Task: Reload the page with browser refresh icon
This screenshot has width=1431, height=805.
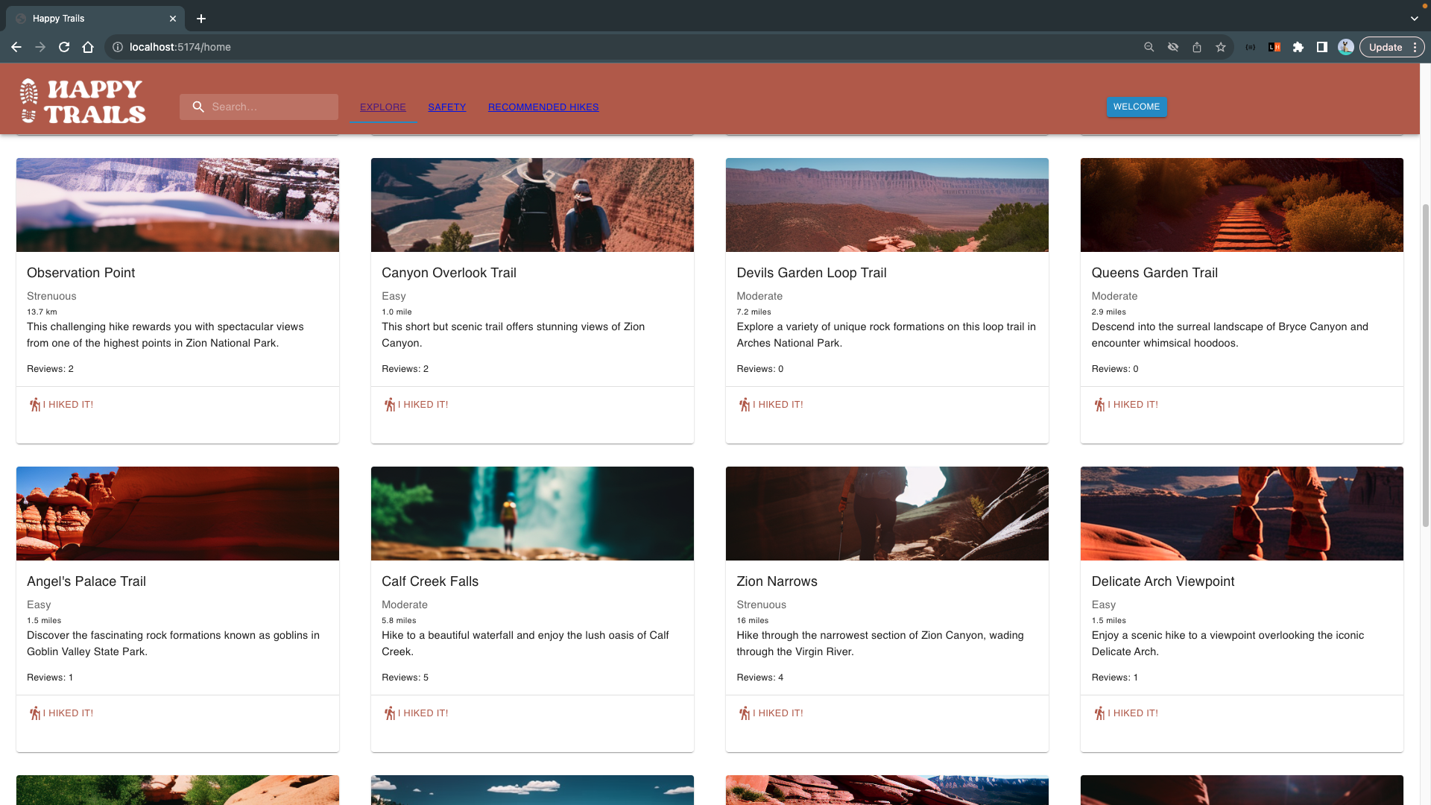Action: (64, 47)
